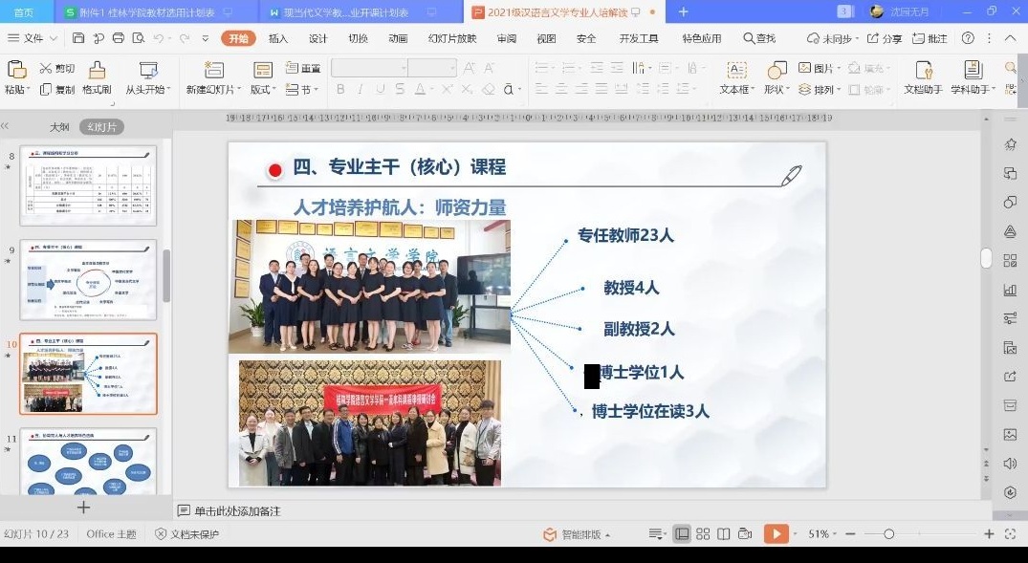Viewport: 1028px width, 563px height.
Task: Click the zoom slider handle in status bar
Action: [888, 534]
